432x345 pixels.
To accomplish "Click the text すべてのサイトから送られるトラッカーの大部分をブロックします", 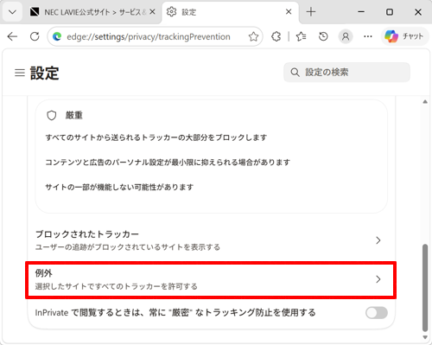I will [x=156, y=137].
